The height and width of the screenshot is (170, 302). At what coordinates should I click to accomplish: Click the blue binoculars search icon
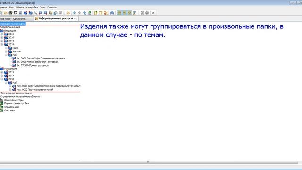112,13
